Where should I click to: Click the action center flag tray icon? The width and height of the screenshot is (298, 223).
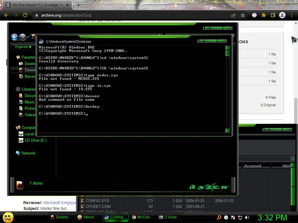point(233,217)
